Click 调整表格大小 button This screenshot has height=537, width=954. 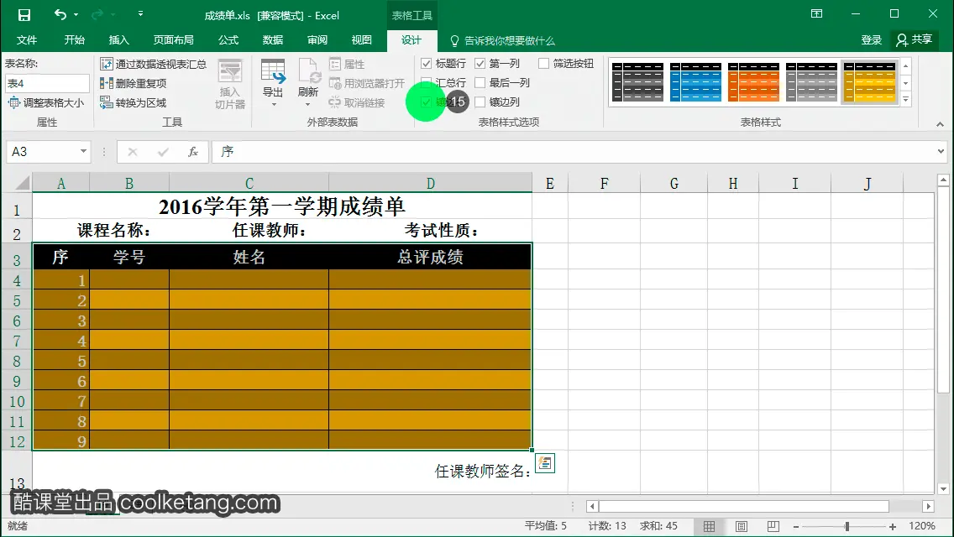point(45,102)
